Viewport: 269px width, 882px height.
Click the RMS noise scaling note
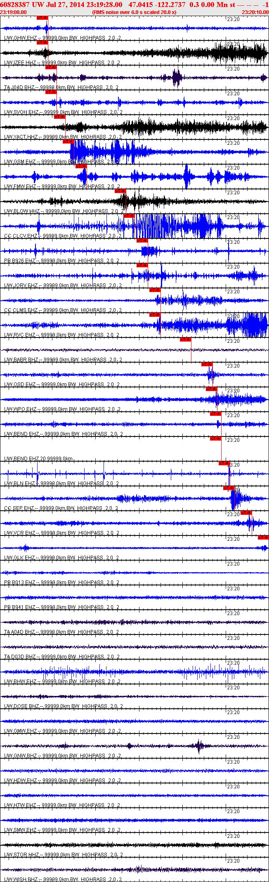point(134,12)
